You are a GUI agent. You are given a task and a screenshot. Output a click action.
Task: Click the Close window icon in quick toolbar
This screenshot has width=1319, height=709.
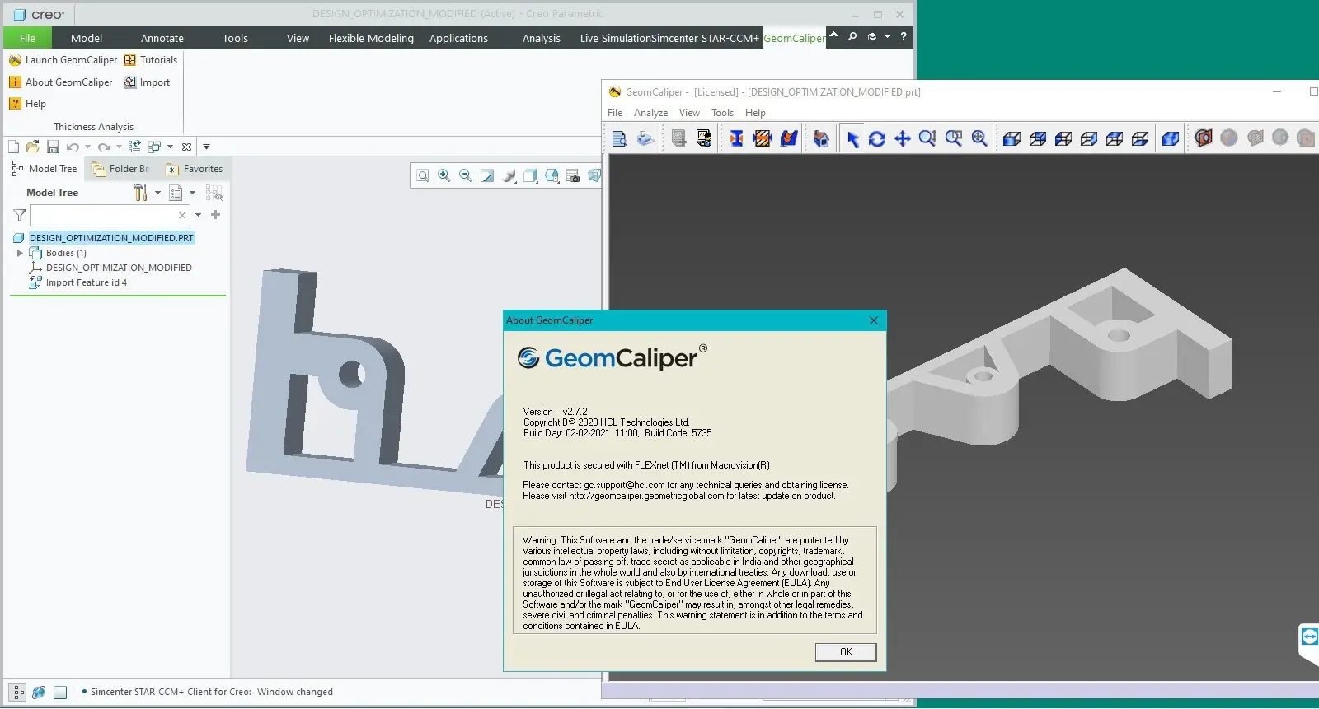[187, 147]
